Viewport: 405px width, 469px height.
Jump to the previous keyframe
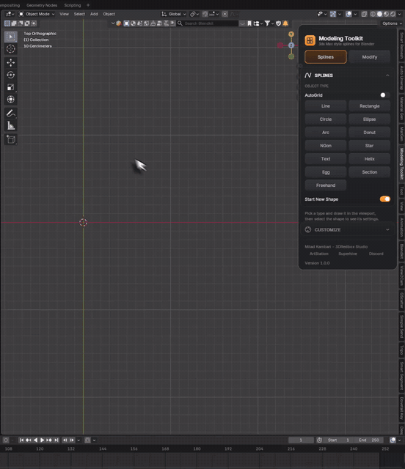tap(29, 440)
